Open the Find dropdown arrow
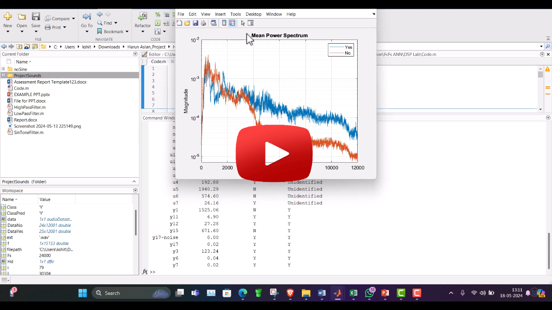 (x=116, y=23)
